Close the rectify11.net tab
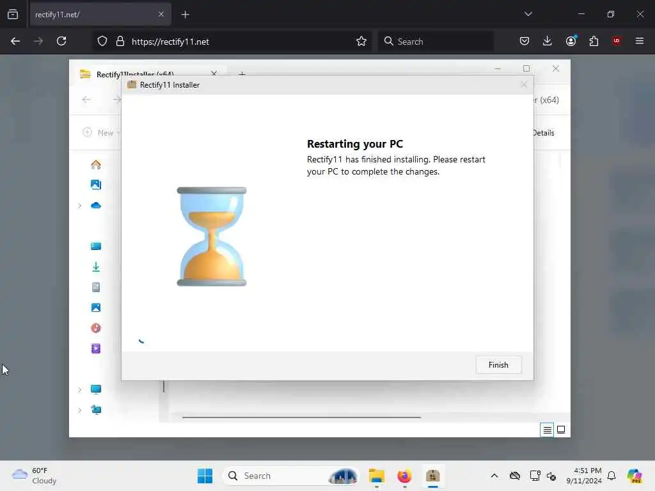This screenshot has height=491, width=655. pos(161,15)
